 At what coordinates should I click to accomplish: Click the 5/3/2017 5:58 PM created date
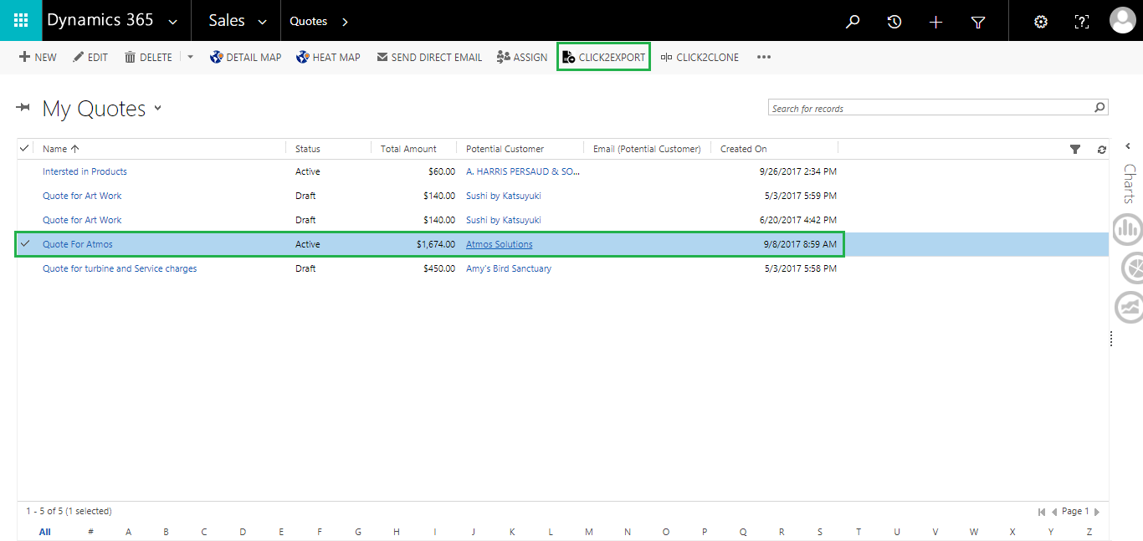(801, 268)
